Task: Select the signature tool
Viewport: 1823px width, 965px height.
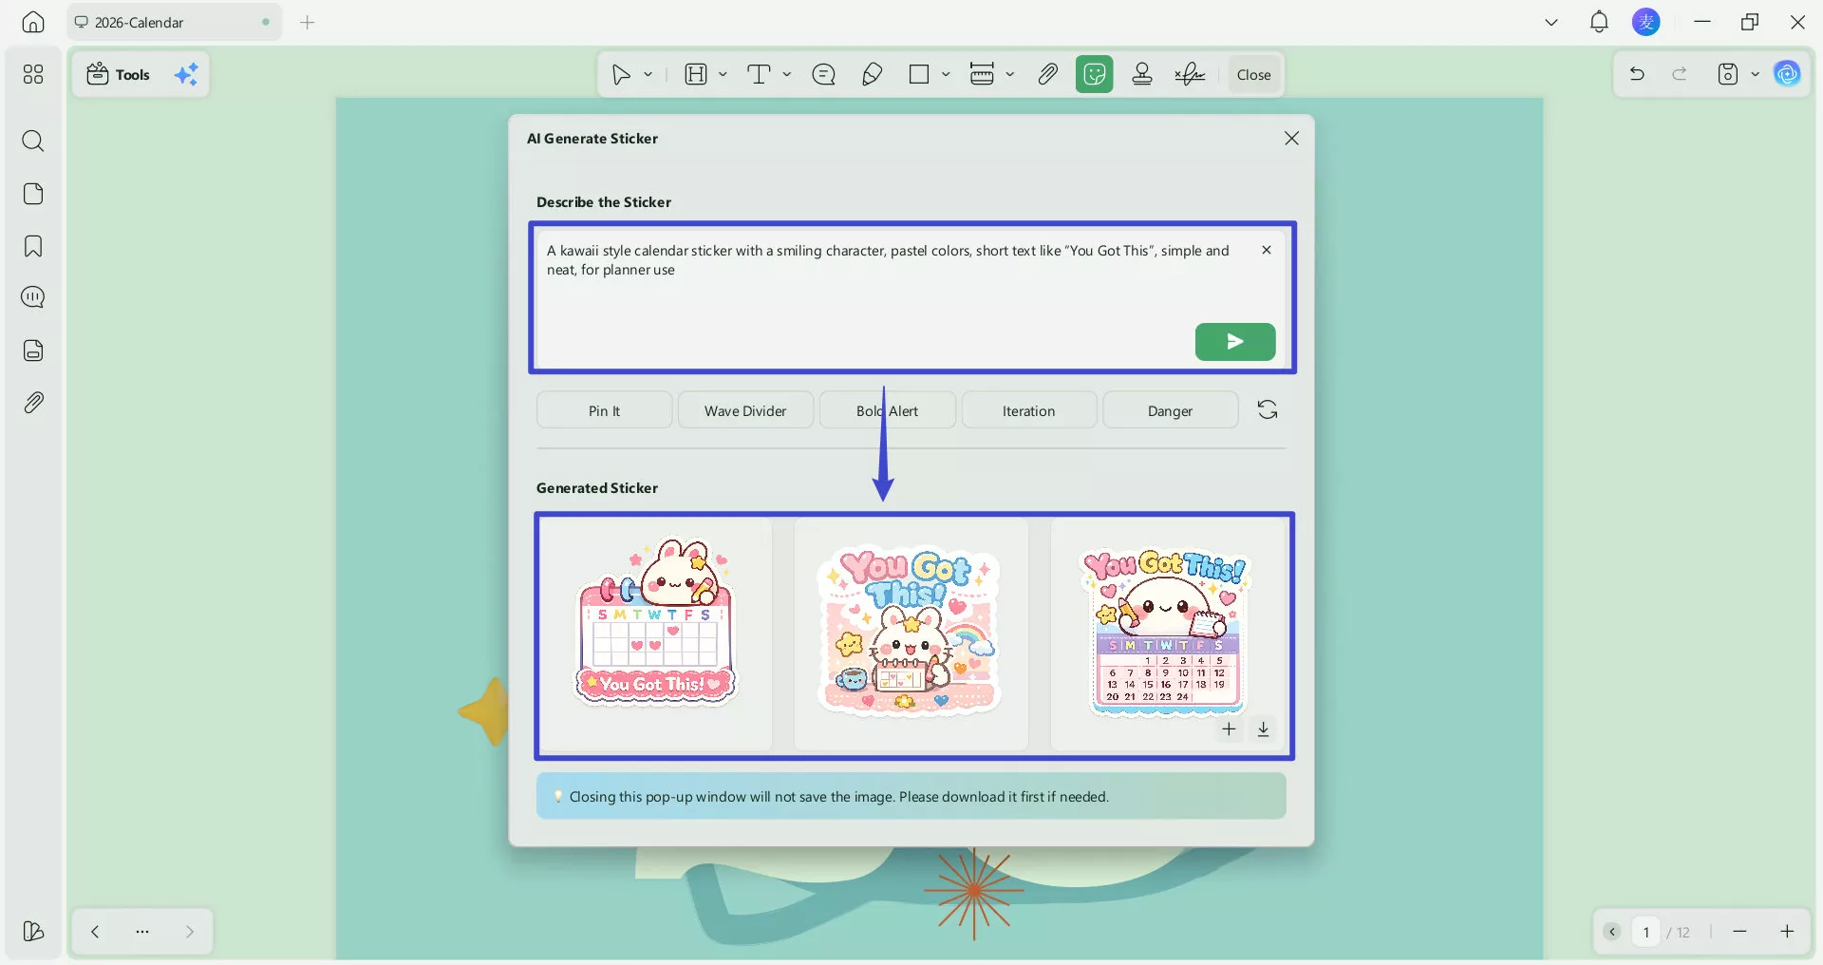Action: [x=1190, y=74]
